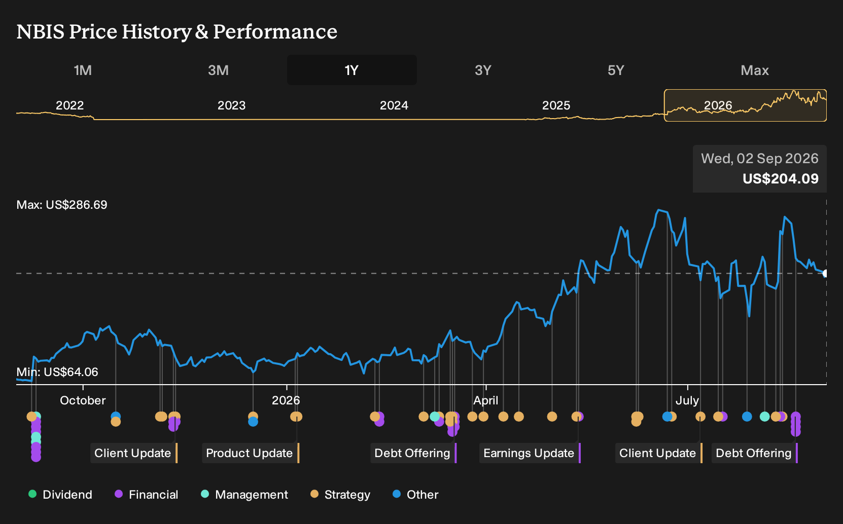
Task: Select the 5Y range tab
Action: (616, 70)
